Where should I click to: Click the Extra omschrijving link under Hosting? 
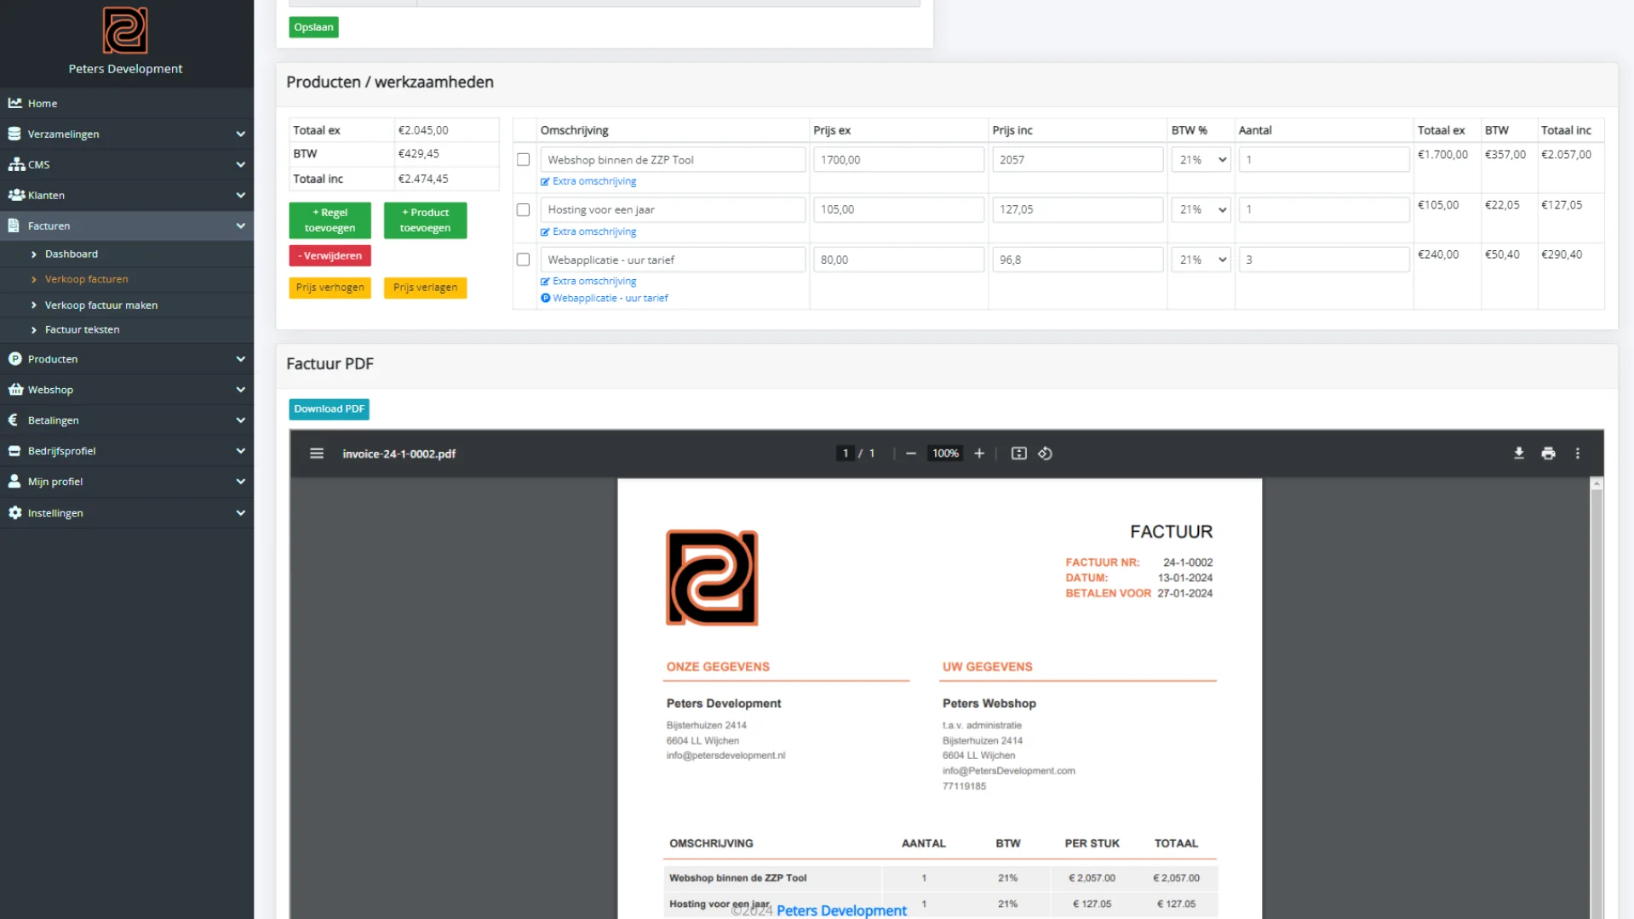click(593, 231)
